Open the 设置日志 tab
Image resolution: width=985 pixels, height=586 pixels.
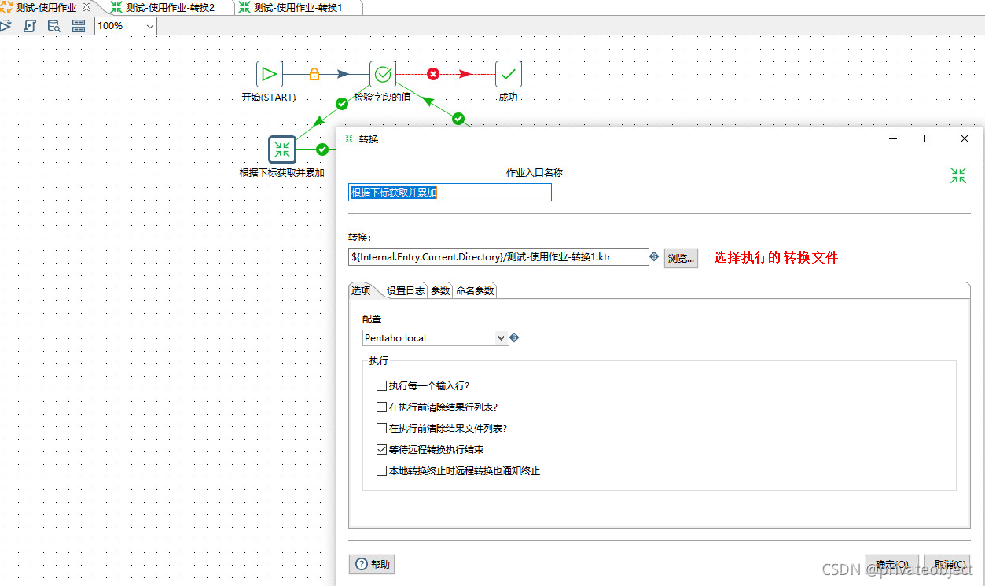pos(406,290)
